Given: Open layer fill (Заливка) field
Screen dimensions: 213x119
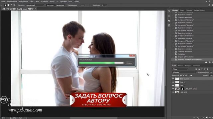Looking at the screenshot, I should tap(211, 76).
